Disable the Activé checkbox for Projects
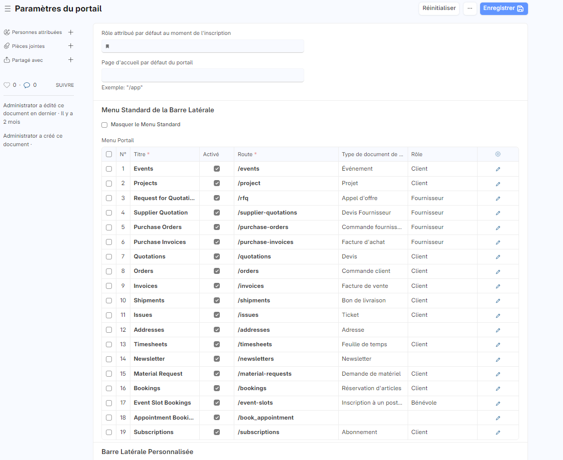 [216, 183]
